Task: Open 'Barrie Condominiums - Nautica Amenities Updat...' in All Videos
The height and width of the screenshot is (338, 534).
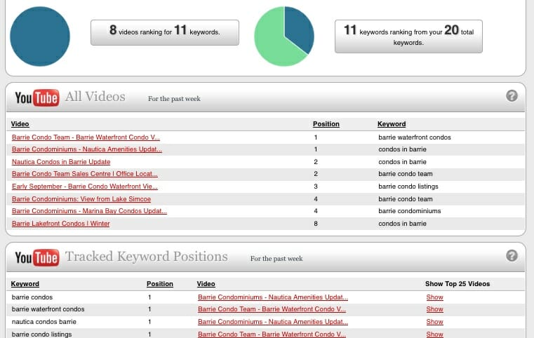Action: (x=87, y=149)
